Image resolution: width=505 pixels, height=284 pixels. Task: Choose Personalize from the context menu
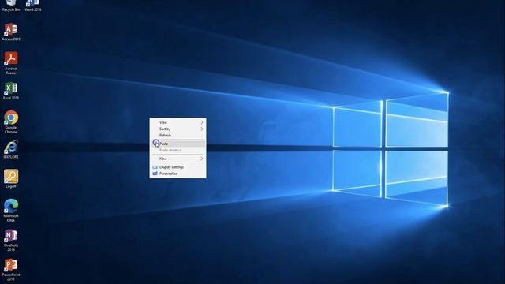(178, 174)
